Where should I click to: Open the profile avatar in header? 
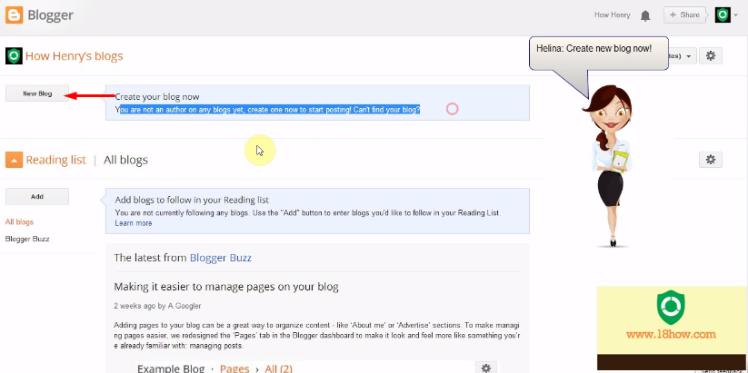723,15
